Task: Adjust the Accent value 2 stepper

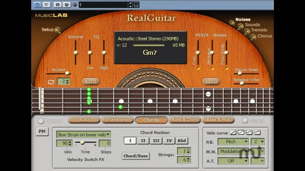Action: [x=67, y=81]
